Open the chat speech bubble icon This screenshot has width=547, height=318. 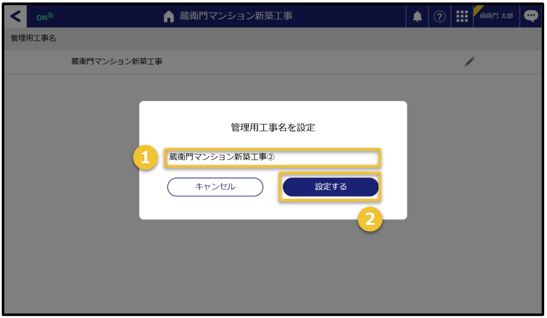click(531, 16)
